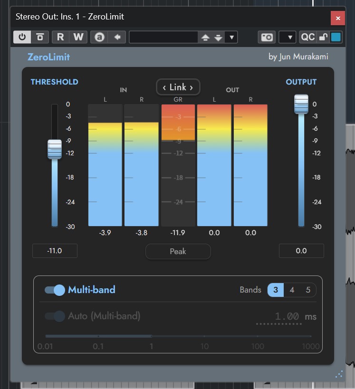Load previous preset with up arrow
The height and width of the screenshot is (389, 355).
click(205, 38)
